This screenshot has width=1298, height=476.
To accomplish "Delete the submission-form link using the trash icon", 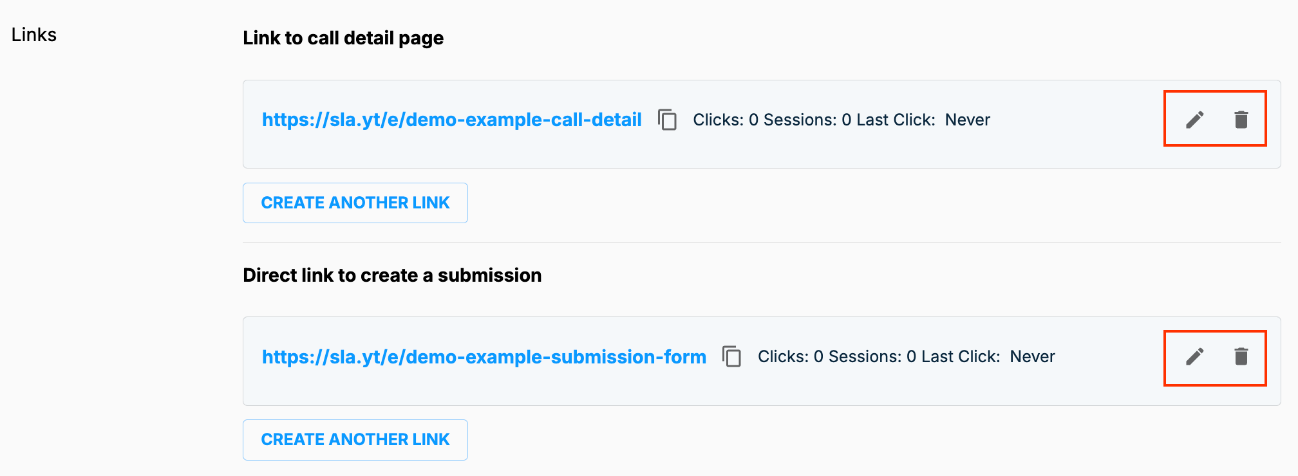I will pos(1241,356).
